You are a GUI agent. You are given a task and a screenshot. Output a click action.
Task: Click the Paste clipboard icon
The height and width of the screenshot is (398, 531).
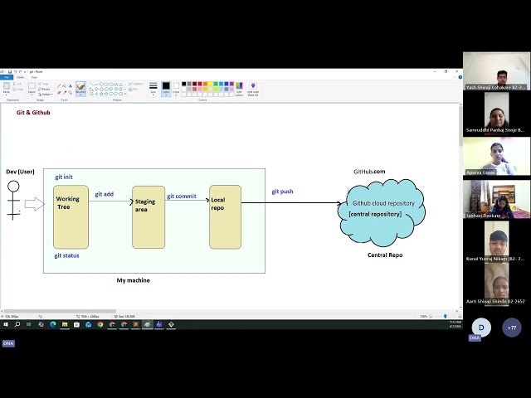[x=6, y=86]
